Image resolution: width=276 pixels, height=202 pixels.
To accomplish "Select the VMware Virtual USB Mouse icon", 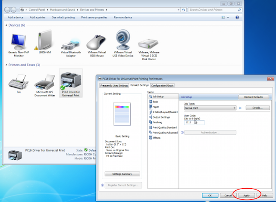I will click(97, 43).
